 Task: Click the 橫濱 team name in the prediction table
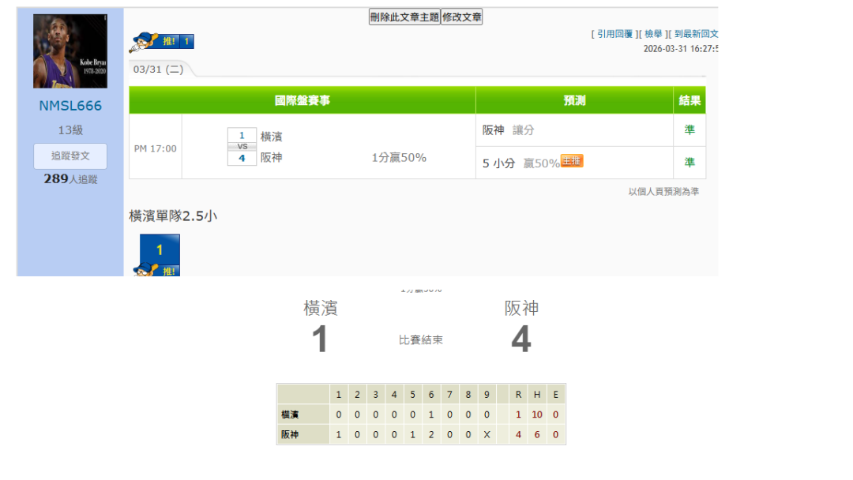click(x=272, y=137)
